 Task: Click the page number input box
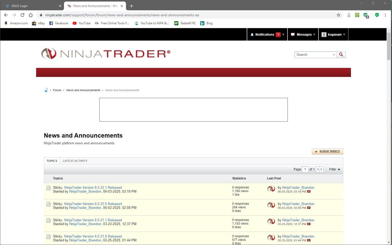305,169
